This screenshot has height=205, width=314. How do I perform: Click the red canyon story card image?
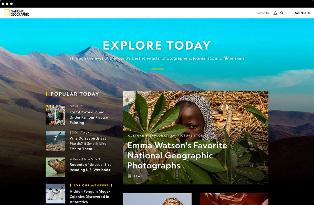click(x=234, y=199)
